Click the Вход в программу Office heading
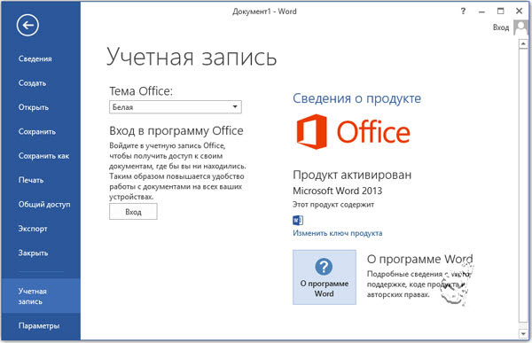 [176, 131]
